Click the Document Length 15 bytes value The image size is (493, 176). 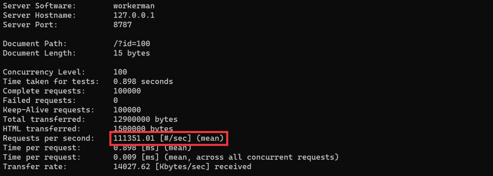click(x=131, y=53)
